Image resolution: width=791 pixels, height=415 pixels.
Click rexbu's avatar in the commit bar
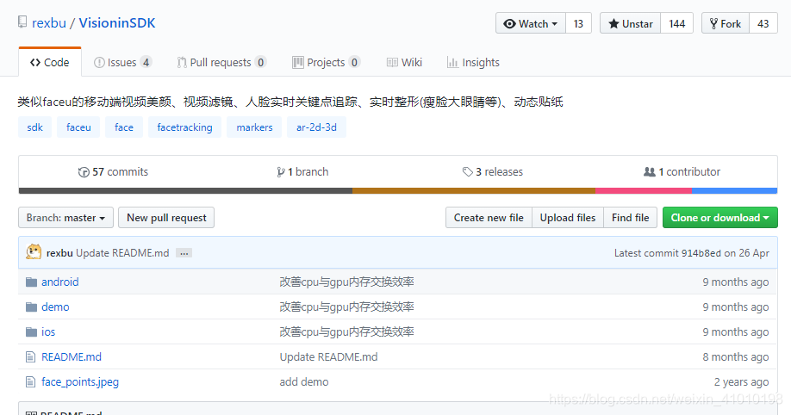pyautogui.click(x=34, y=252)
